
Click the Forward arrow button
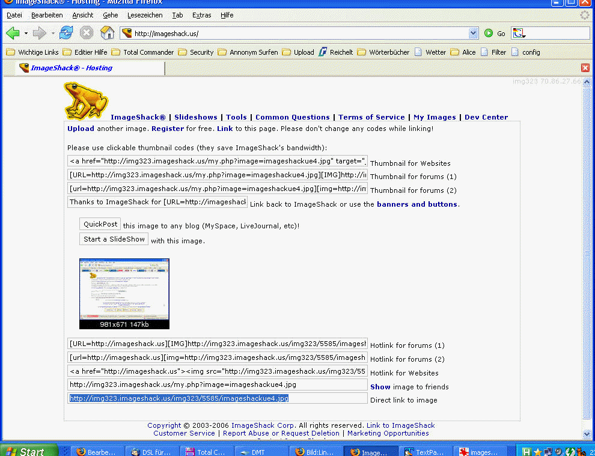coord(40,34)
